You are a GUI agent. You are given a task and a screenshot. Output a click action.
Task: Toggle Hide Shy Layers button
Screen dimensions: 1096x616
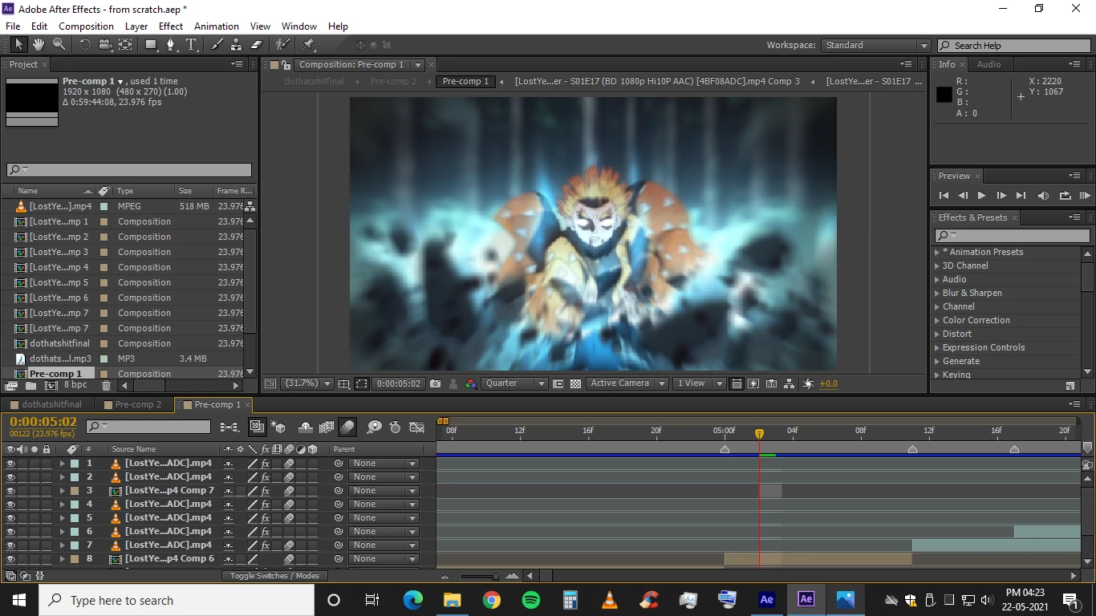pos(305,428)
